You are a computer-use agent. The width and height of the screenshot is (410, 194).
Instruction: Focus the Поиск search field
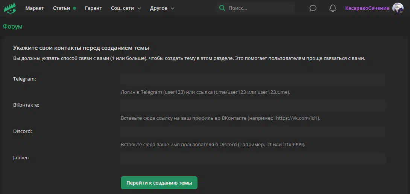(260, 8)
